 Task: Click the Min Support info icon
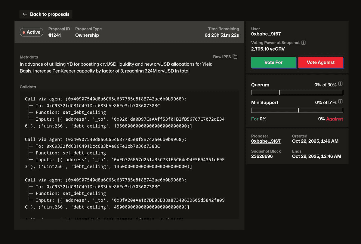(x=341, y=102)
